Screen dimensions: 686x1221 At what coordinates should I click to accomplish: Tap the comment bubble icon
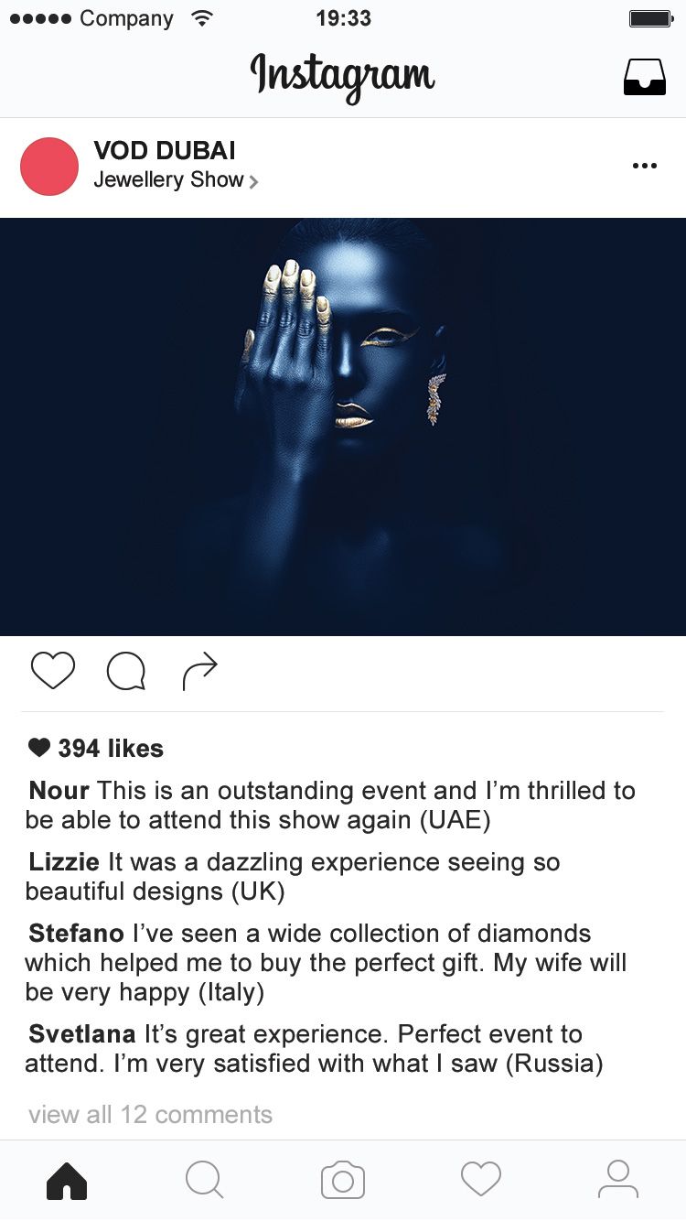click(126, 671)
